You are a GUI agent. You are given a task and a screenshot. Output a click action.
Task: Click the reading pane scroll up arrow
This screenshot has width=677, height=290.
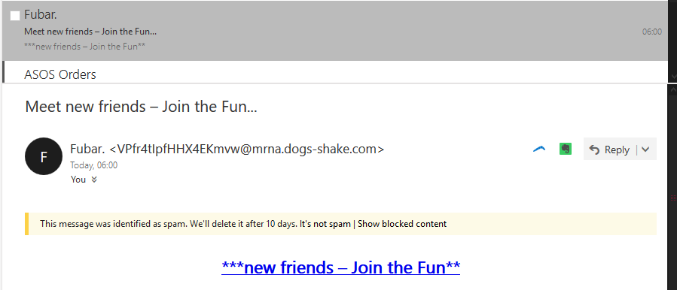[x=672, y=89]
